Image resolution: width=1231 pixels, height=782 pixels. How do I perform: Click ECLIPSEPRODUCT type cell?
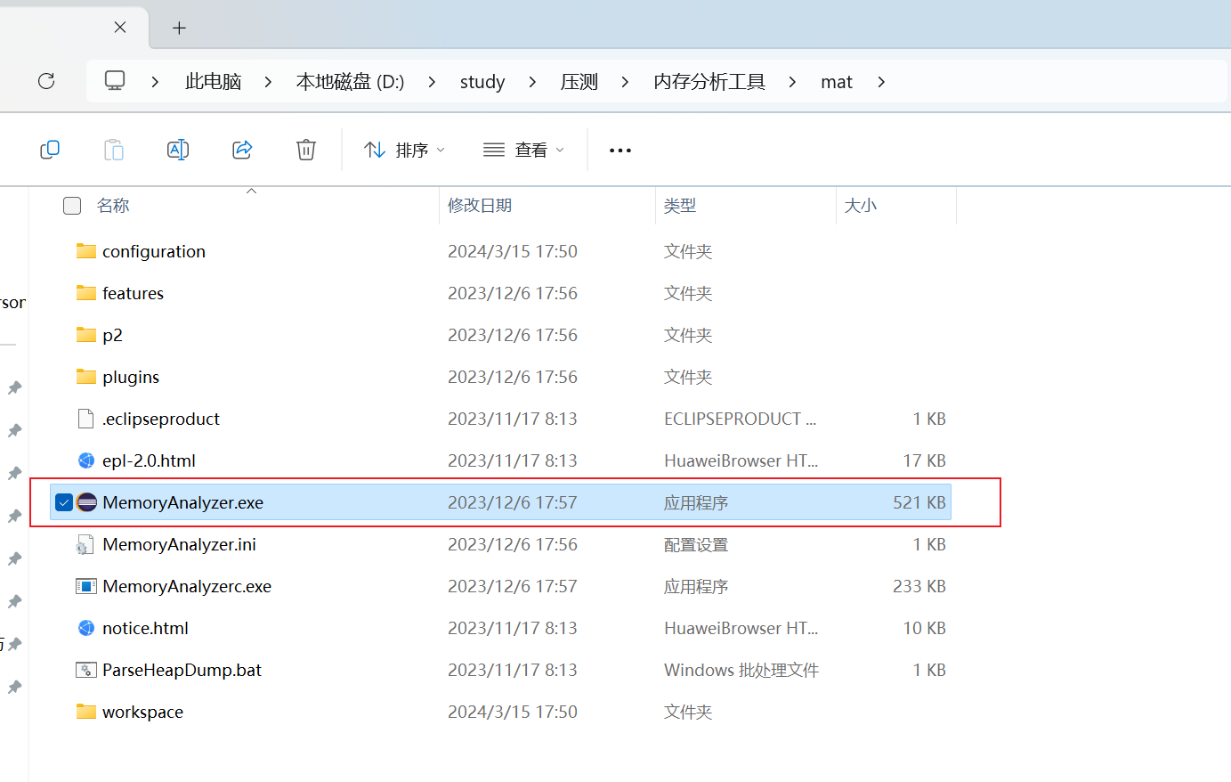(740, 419)
